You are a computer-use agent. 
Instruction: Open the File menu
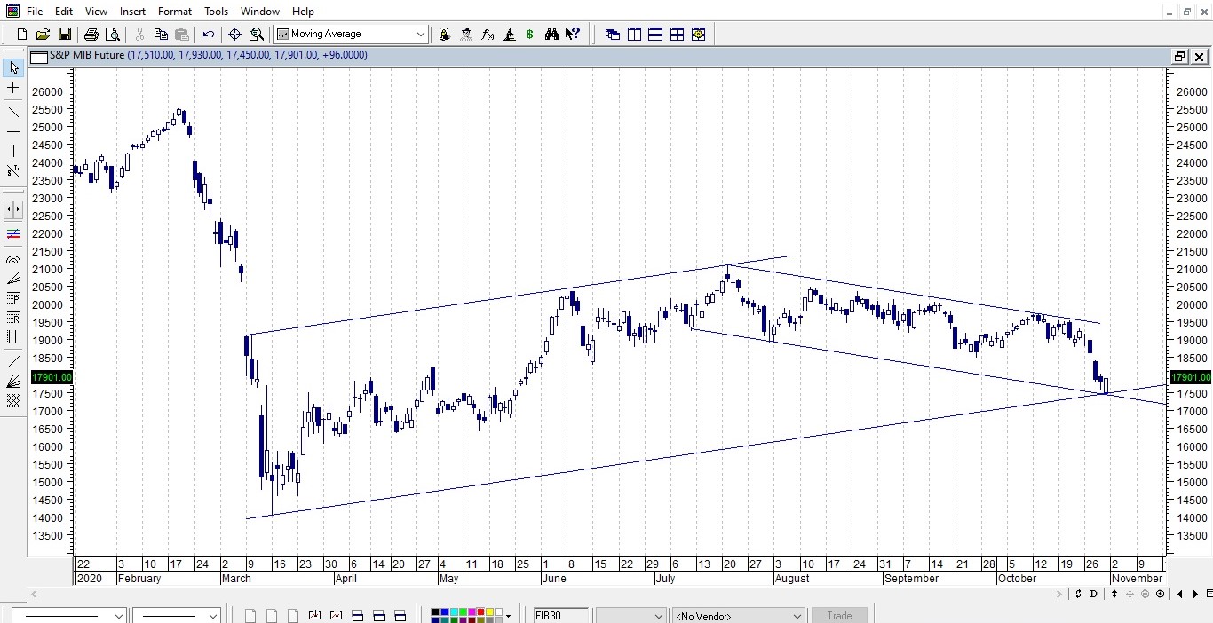pyautogui.click(x=35, y=12)
